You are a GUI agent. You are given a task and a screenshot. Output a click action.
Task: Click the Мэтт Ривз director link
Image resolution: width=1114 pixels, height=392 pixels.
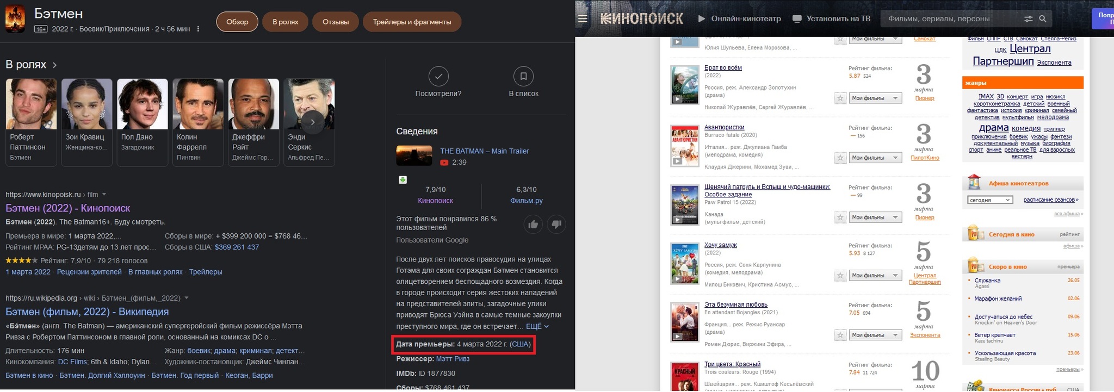(x=453, y=359)
